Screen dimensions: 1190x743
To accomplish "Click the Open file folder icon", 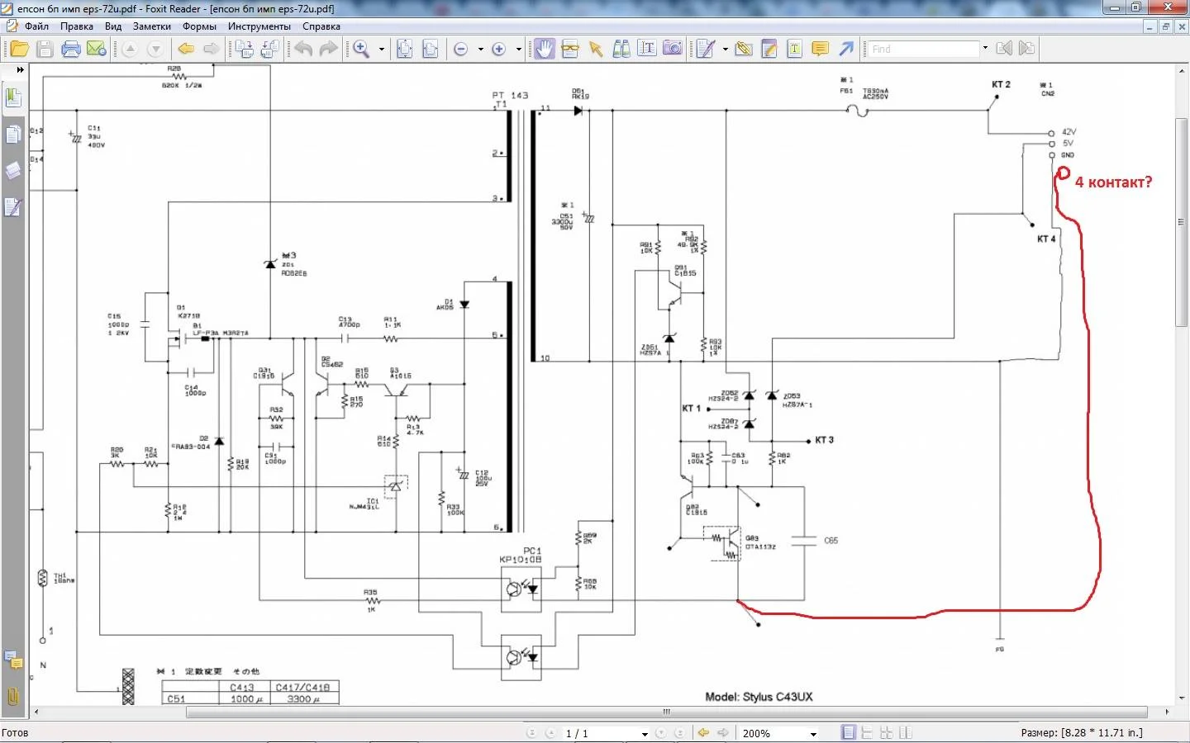I will (x=19, y=50).
